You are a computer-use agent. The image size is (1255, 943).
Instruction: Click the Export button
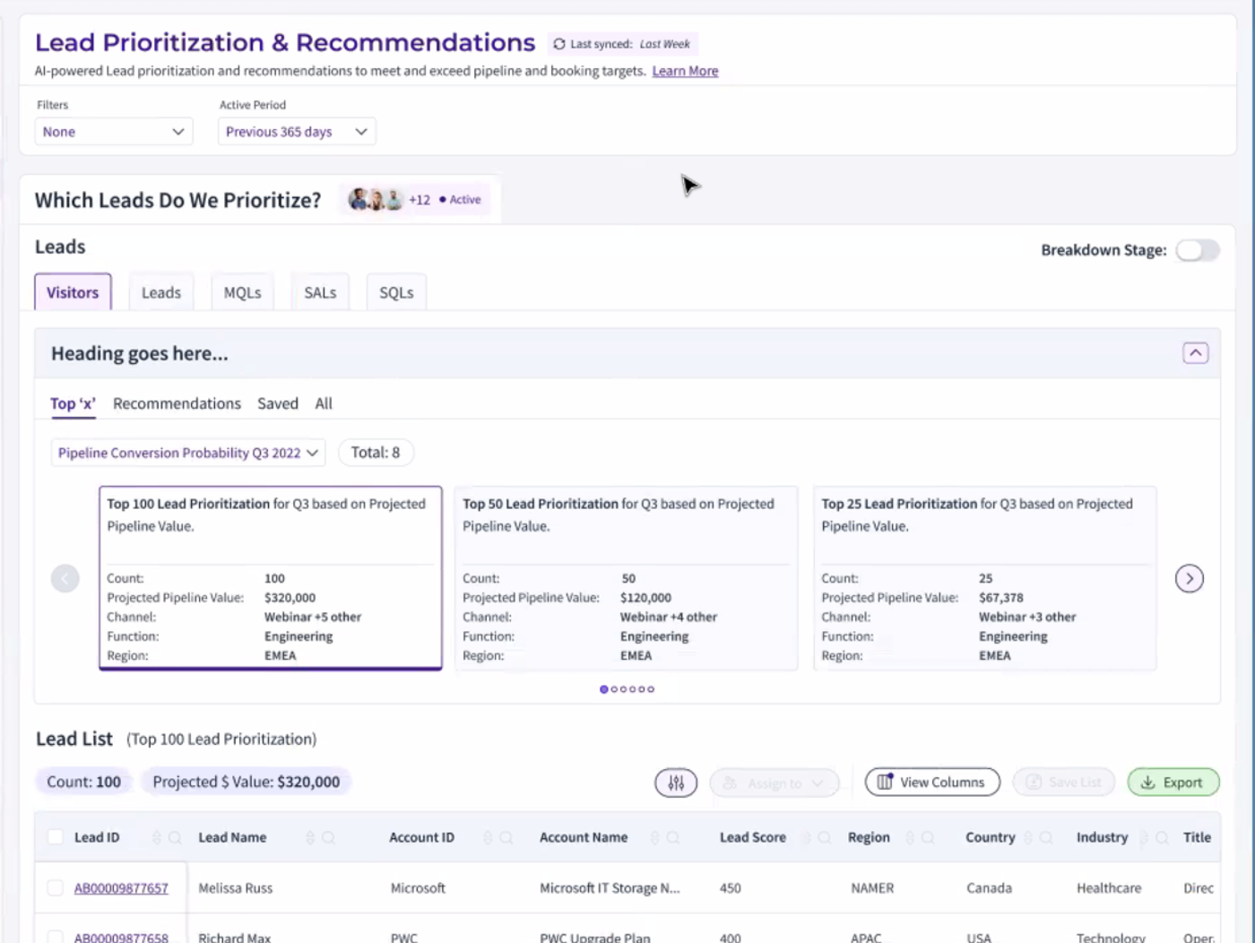coord(1173,783)
